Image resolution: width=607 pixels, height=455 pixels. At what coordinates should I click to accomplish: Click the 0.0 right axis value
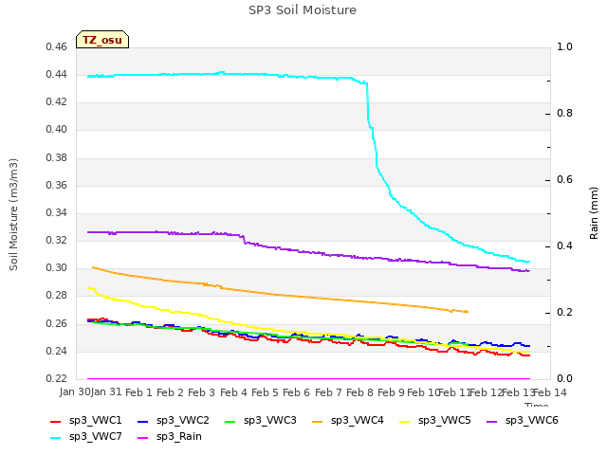pos(564,379)
